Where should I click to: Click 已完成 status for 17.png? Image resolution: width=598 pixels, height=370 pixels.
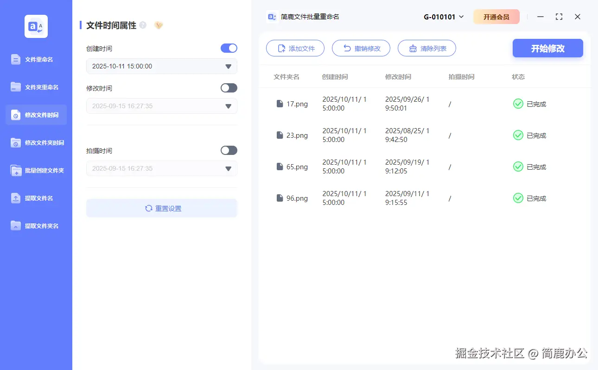tap(536, 104)
